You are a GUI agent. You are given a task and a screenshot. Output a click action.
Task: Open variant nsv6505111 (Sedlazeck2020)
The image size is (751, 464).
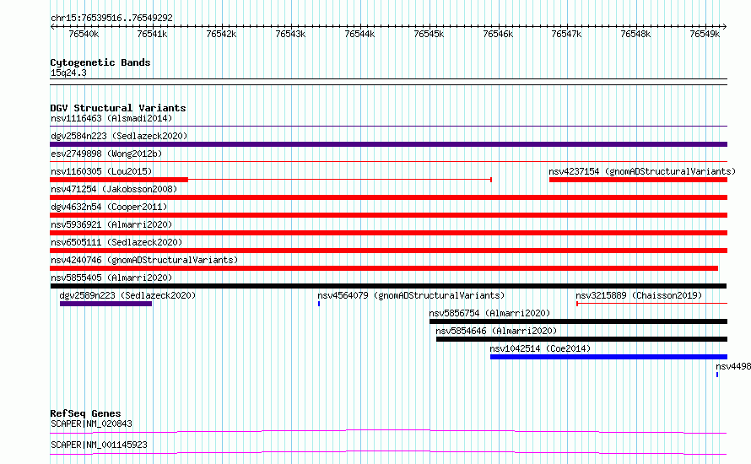[x=116, y=242]
